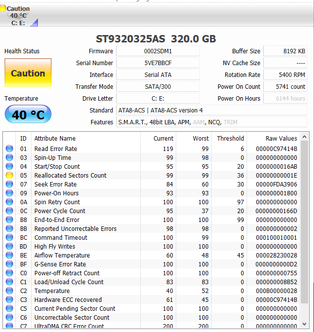Click the Transfer Mode field SATA/300
The image size is (314, 332).
pos(158,87)
